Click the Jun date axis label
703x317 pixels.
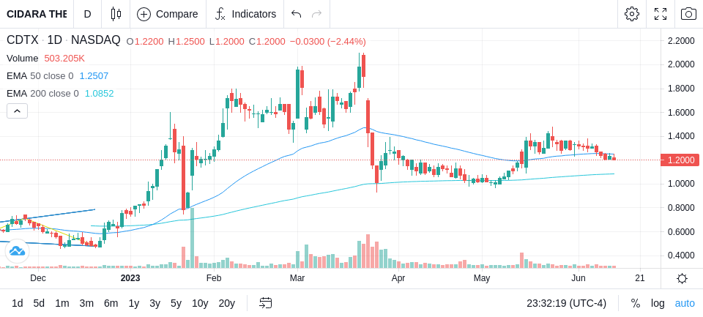(579, 278)
